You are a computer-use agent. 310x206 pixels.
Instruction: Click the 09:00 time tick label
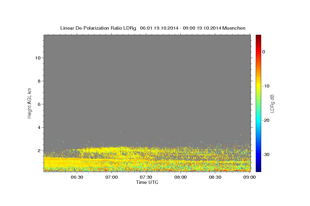250,177
